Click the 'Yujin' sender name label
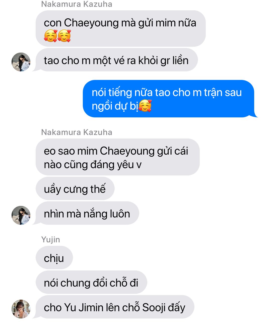The width and height of the screenshot is (271, 322). click(x=51, y=240)
